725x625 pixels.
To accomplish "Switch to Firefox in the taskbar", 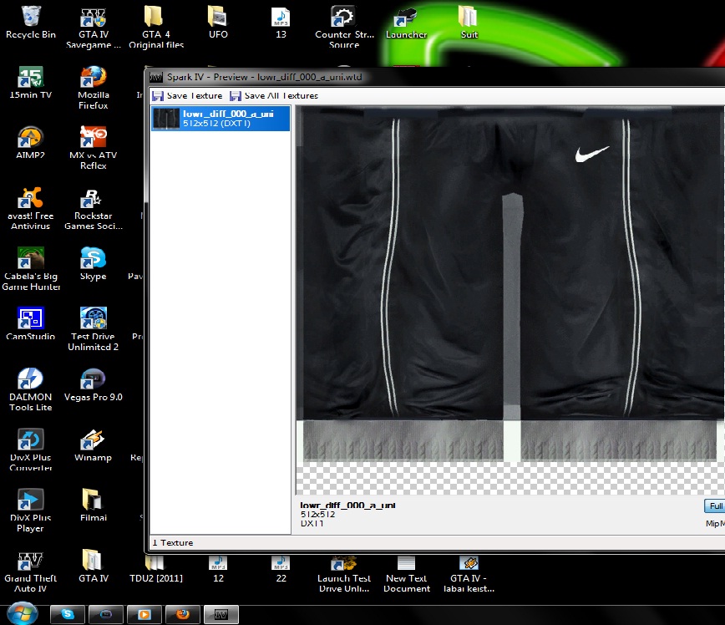I will (183, 614).
